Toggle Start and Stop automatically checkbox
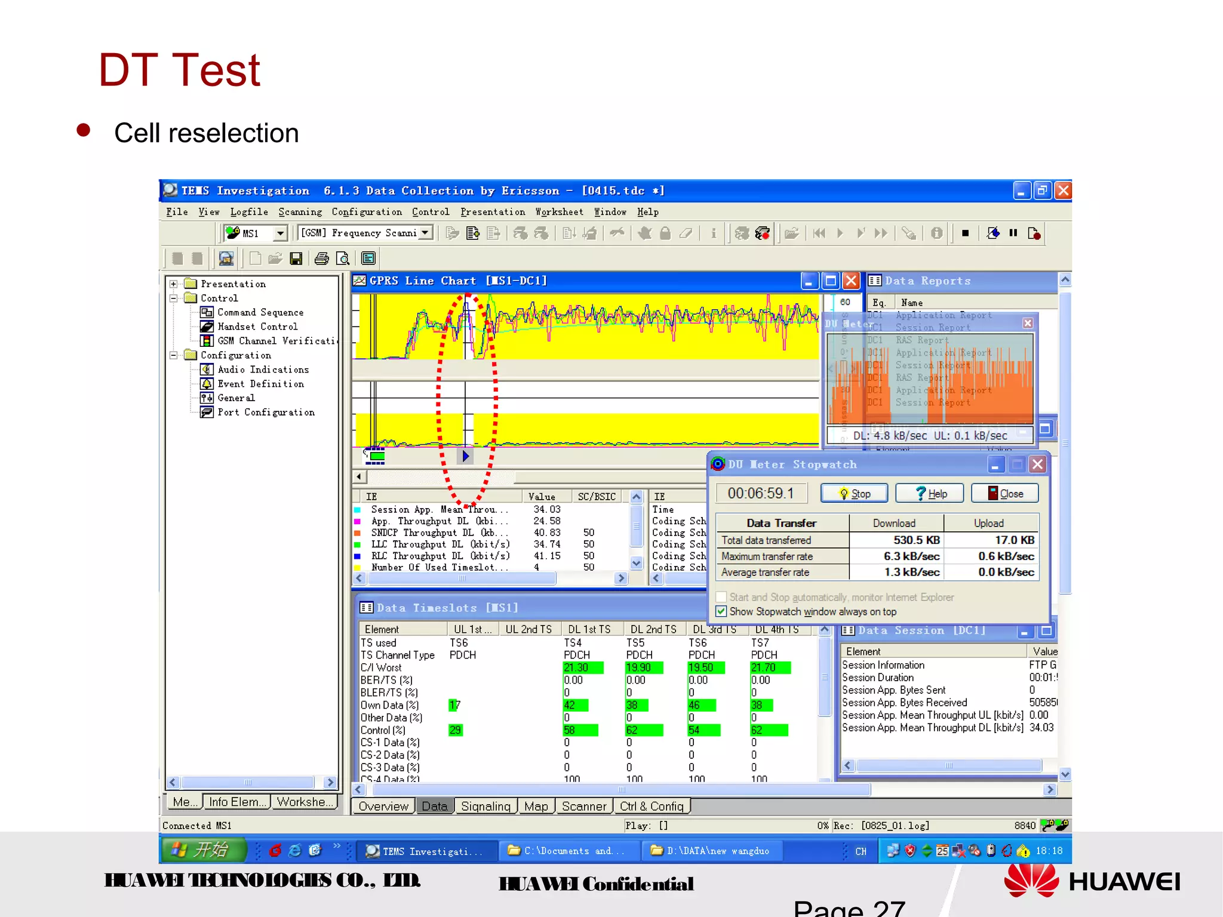This screenshot has width=1223, height=917. [721, 597]
